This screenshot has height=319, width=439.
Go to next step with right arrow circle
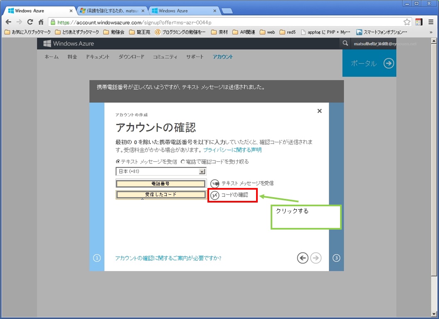point(316,258)
